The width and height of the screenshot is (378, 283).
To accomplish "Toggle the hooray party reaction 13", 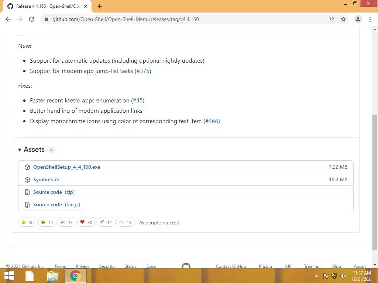I will tap(67, 222).
